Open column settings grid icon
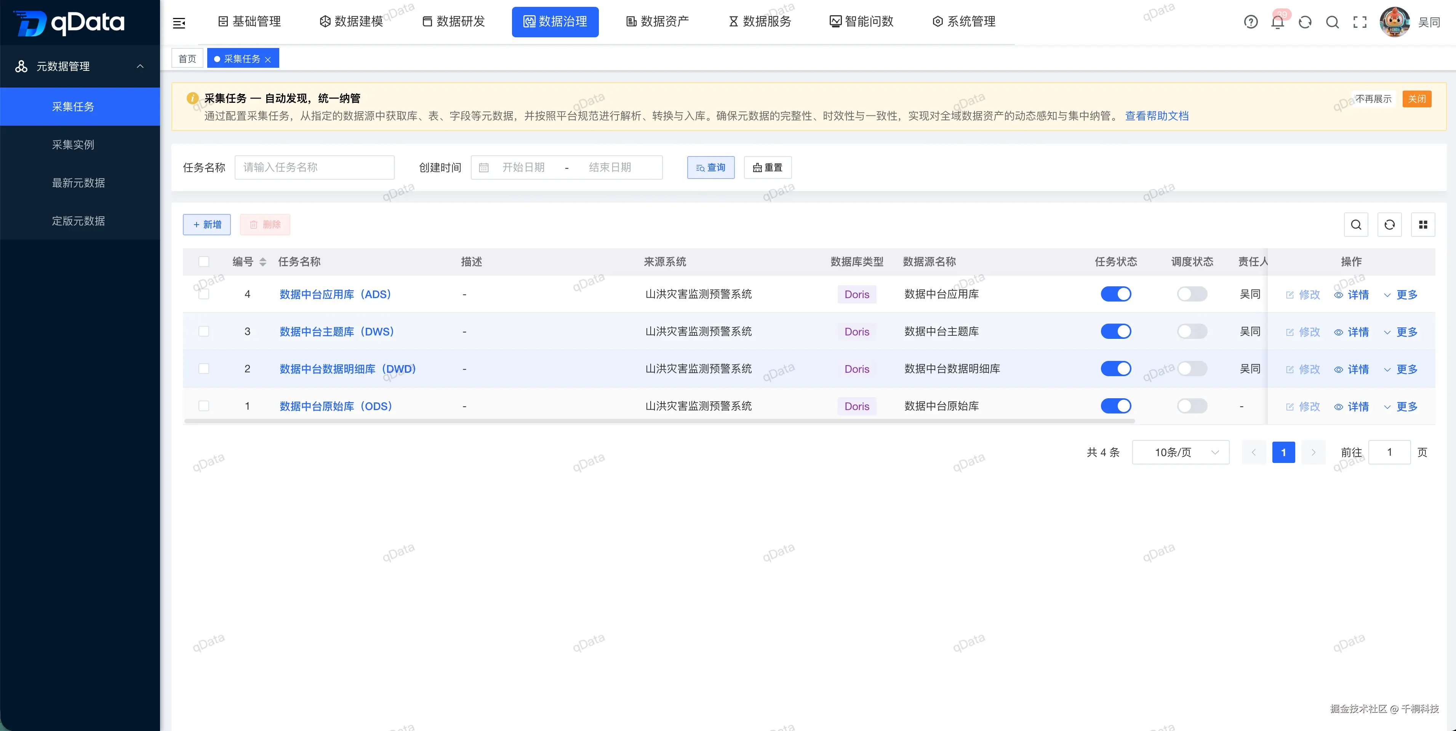1456x731 pixels. click(1423, 225)
